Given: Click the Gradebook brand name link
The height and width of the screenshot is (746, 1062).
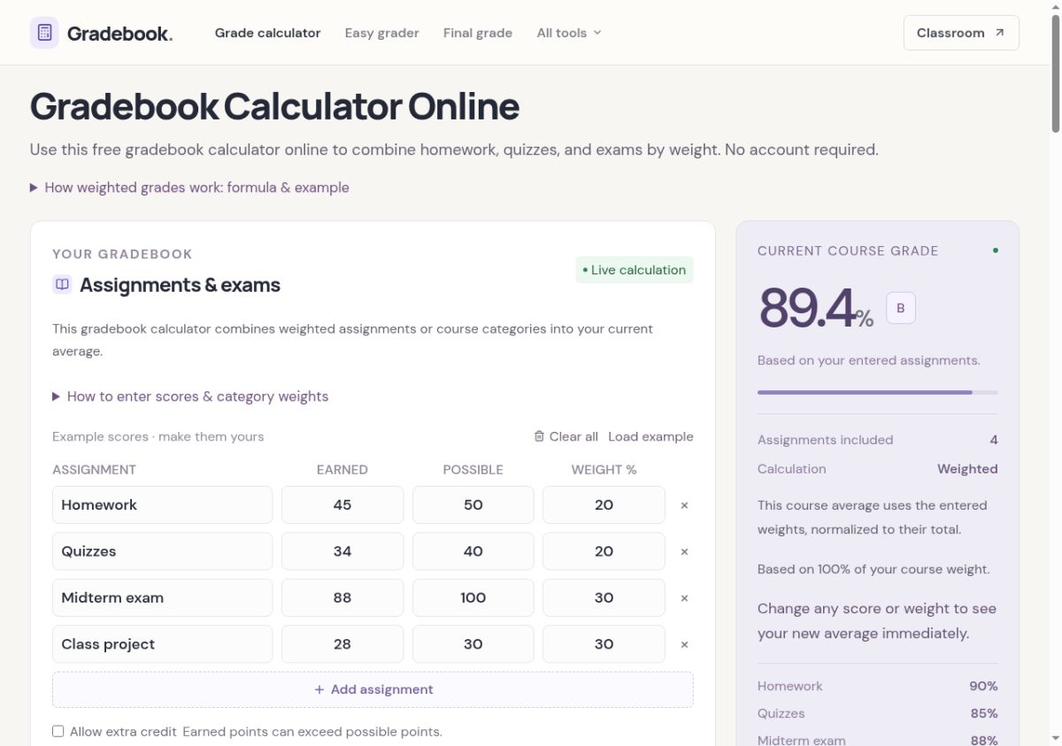Looking at the screenshot, I should [119, 34].
